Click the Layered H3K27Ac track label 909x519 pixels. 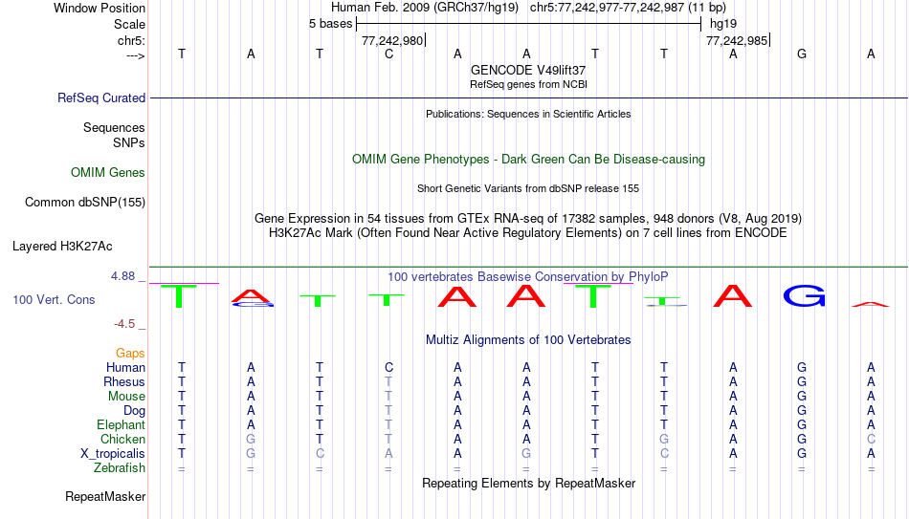[x=62, y=247]
